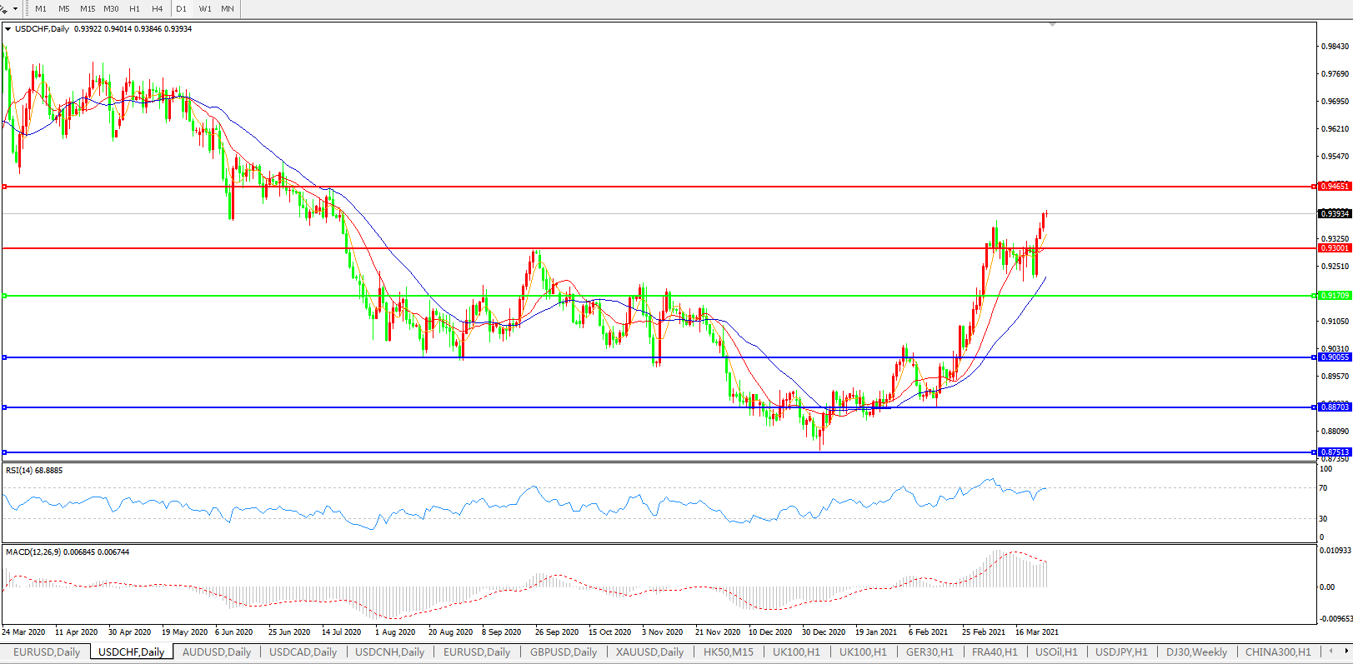This screenshot has height=664, width=1353.
Task: Click the blue 0.87513 price level tag
Action: [x=1334, y=452]
